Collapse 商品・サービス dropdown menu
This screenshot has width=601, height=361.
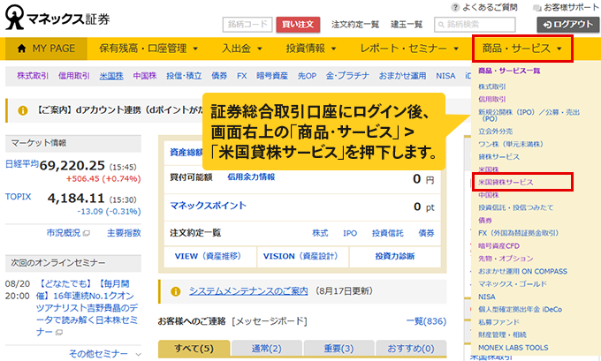click(x=522, y=49)
